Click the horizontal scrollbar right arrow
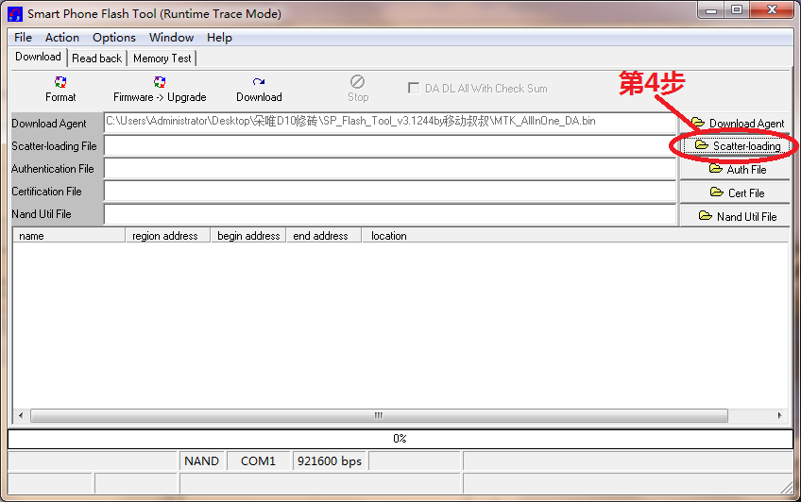 [x=780, y=415]
